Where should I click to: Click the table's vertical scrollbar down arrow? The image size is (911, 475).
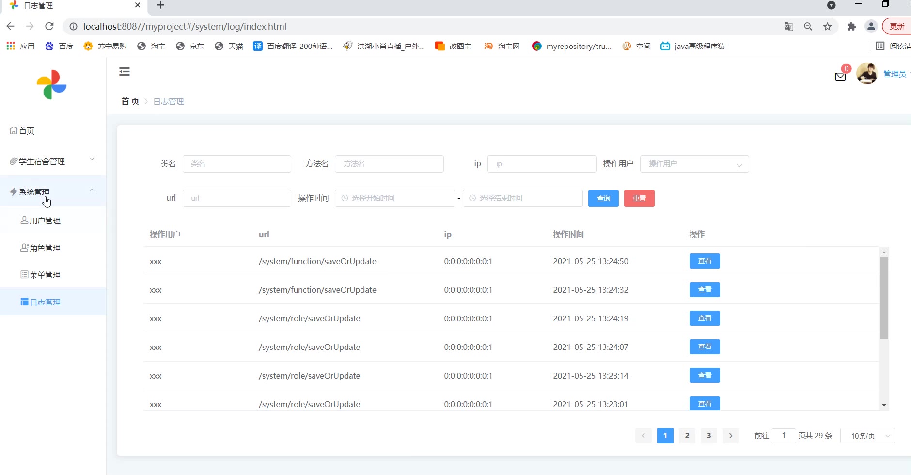click(884, 405)
